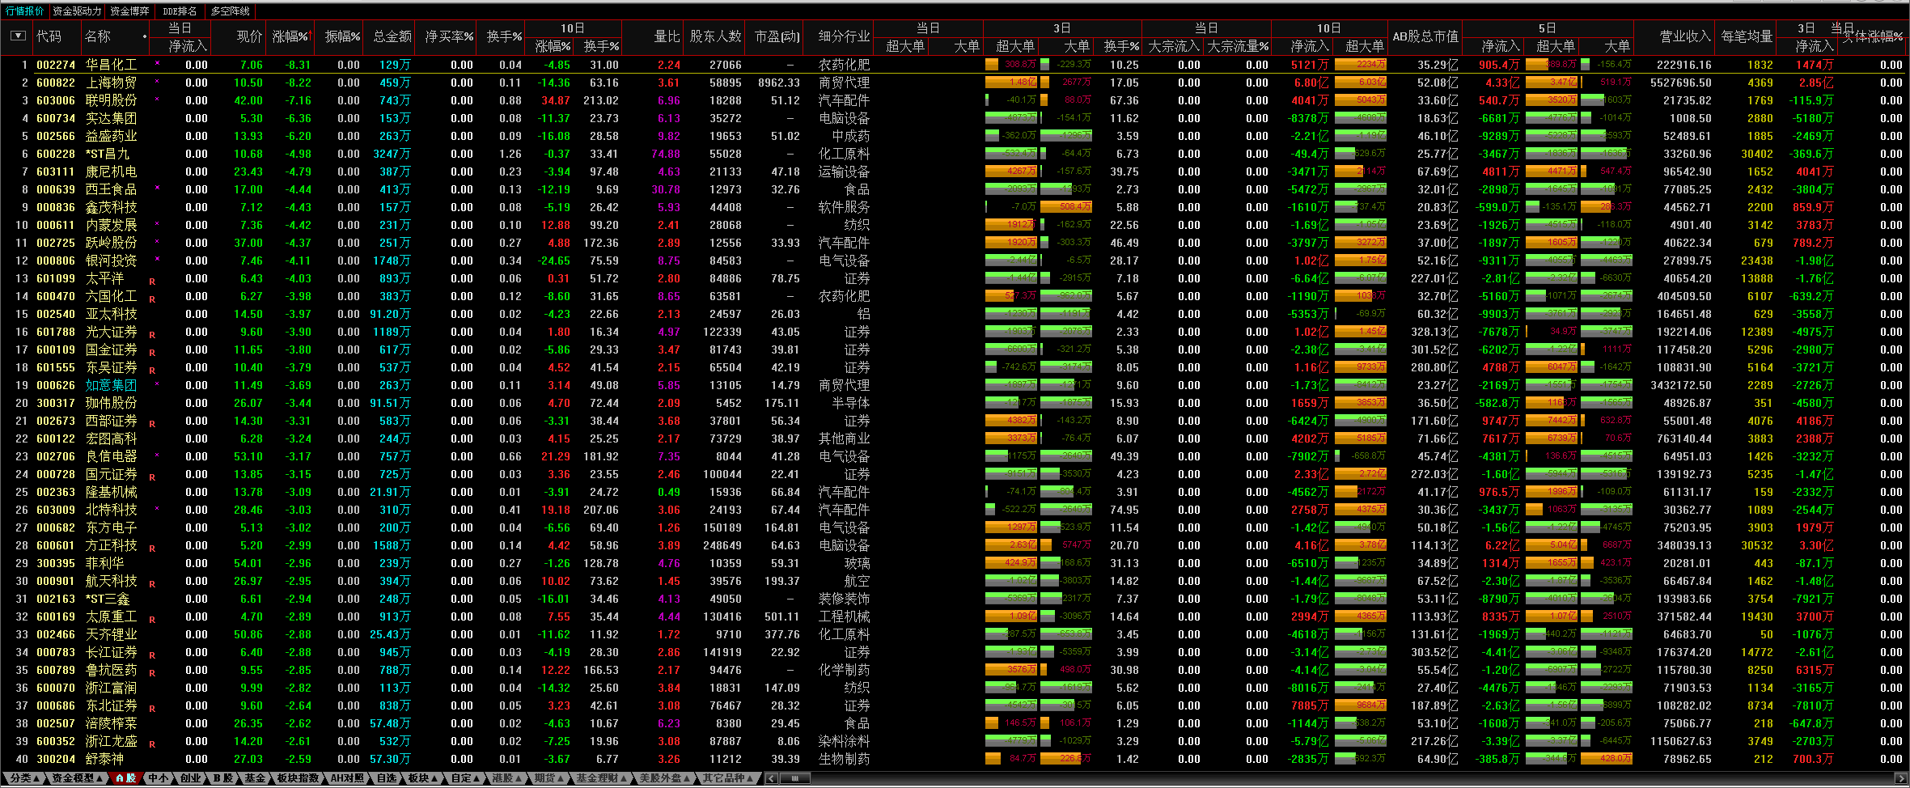This screenshot has height=788, width=1910.
Task: Select the *ST昌九 row
Action: pos(955,154)
